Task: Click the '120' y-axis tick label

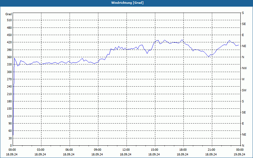Action: (9, 116)
